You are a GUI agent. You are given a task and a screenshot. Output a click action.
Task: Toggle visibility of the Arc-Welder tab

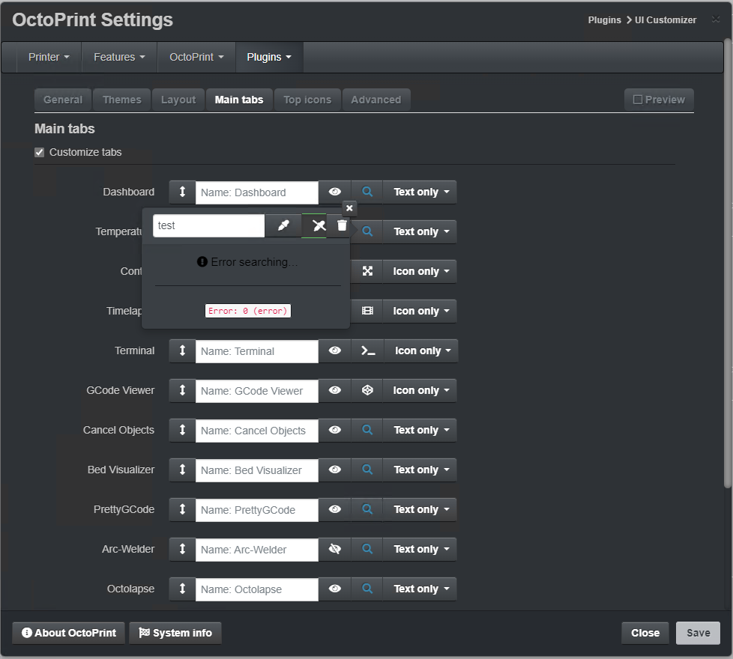[x=334, y=549]
